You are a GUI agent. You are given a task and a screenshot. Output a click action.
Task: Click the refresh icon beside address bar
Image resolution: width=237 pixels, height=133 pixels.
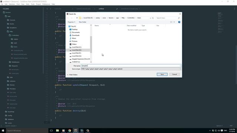[153, 18]
